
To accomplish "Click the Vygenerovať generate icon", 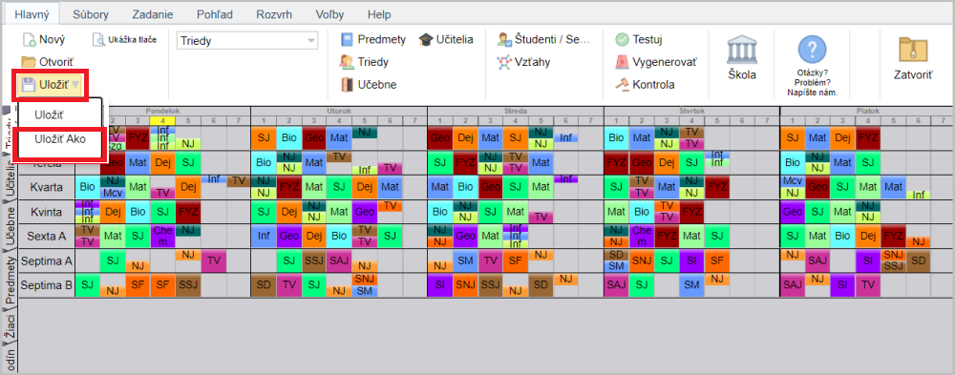I will coord(622,62).
